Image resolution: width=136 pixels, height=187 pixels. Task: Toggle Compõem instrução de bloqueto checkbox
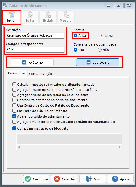14,128
